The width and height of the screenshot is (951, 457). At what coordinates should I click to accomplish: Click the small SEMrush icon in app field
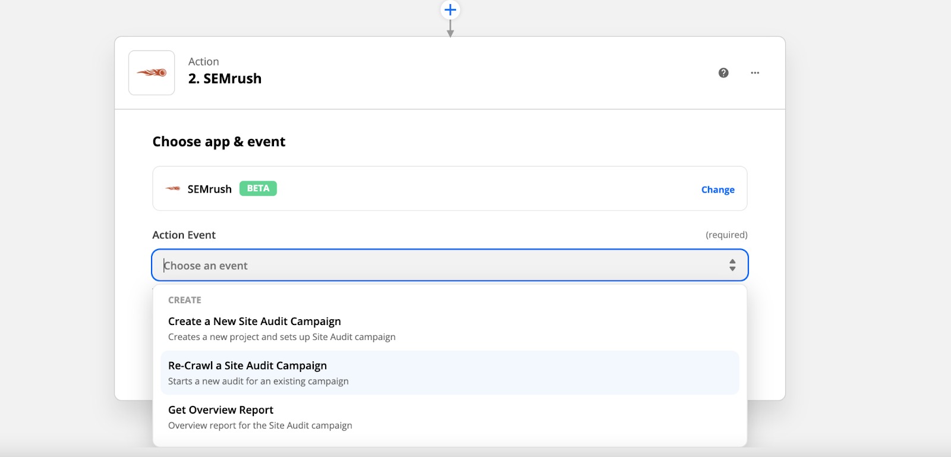172,189
